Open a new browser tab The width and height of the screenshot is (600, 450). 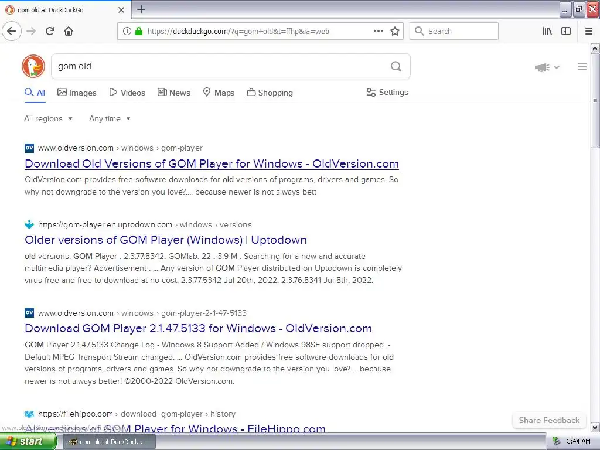click(x=141, y=9)
